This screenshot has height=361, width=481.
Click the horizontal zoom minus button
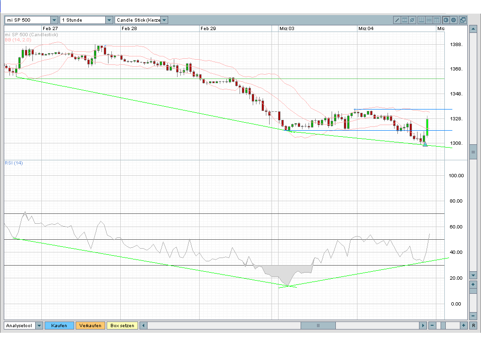[432, 325]
